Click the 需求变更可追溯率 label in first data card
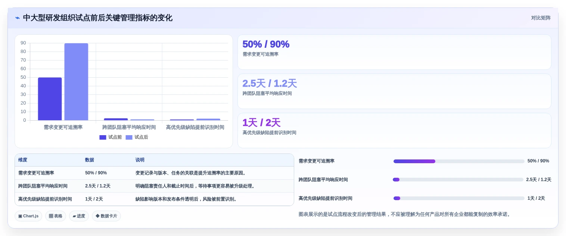This screenshot has height=236, width=566. [261, 54]
